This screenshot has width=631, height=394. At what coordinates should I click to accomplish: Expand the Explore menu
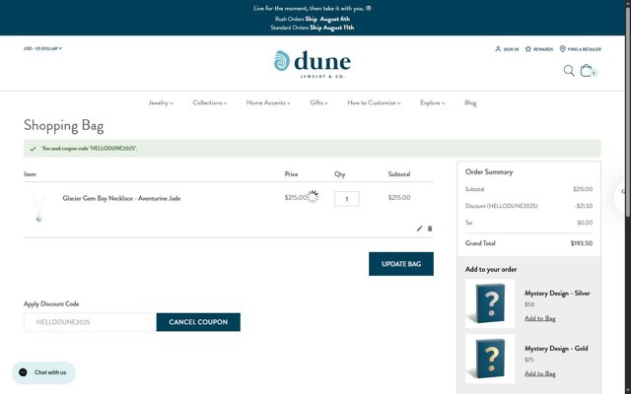(x=432, y=102)
